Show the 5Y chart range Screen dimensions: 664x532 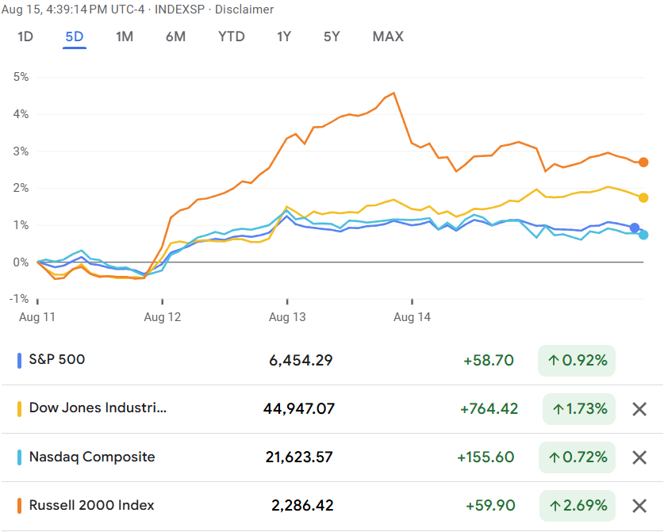[332, 36]
